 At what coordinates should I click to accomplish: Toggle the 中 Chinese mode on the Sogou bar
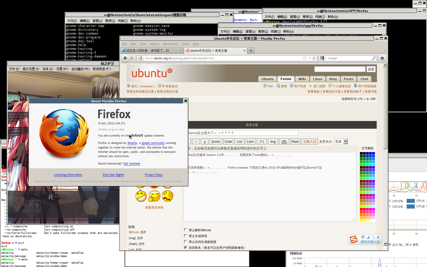click(363, 237)
